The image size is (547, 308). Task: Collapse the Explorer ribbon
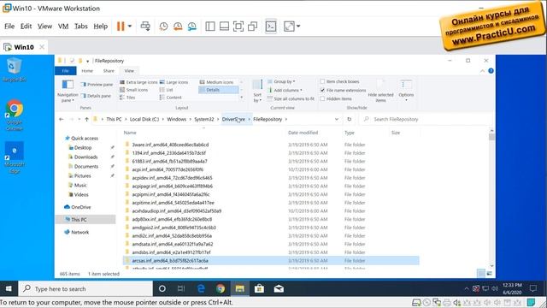(x=482, y=71)
